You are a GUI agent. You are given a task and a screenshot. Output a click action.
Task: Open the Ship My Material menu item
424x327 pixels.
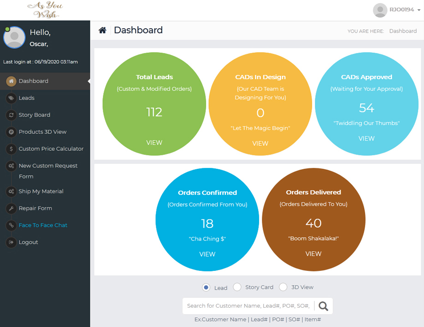41,191
